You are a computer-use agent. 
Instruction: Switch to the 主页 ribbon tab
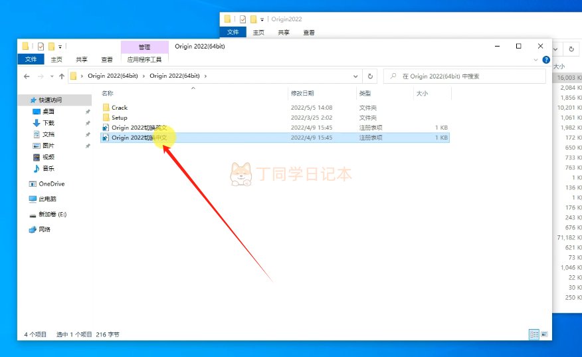[56, 59]
